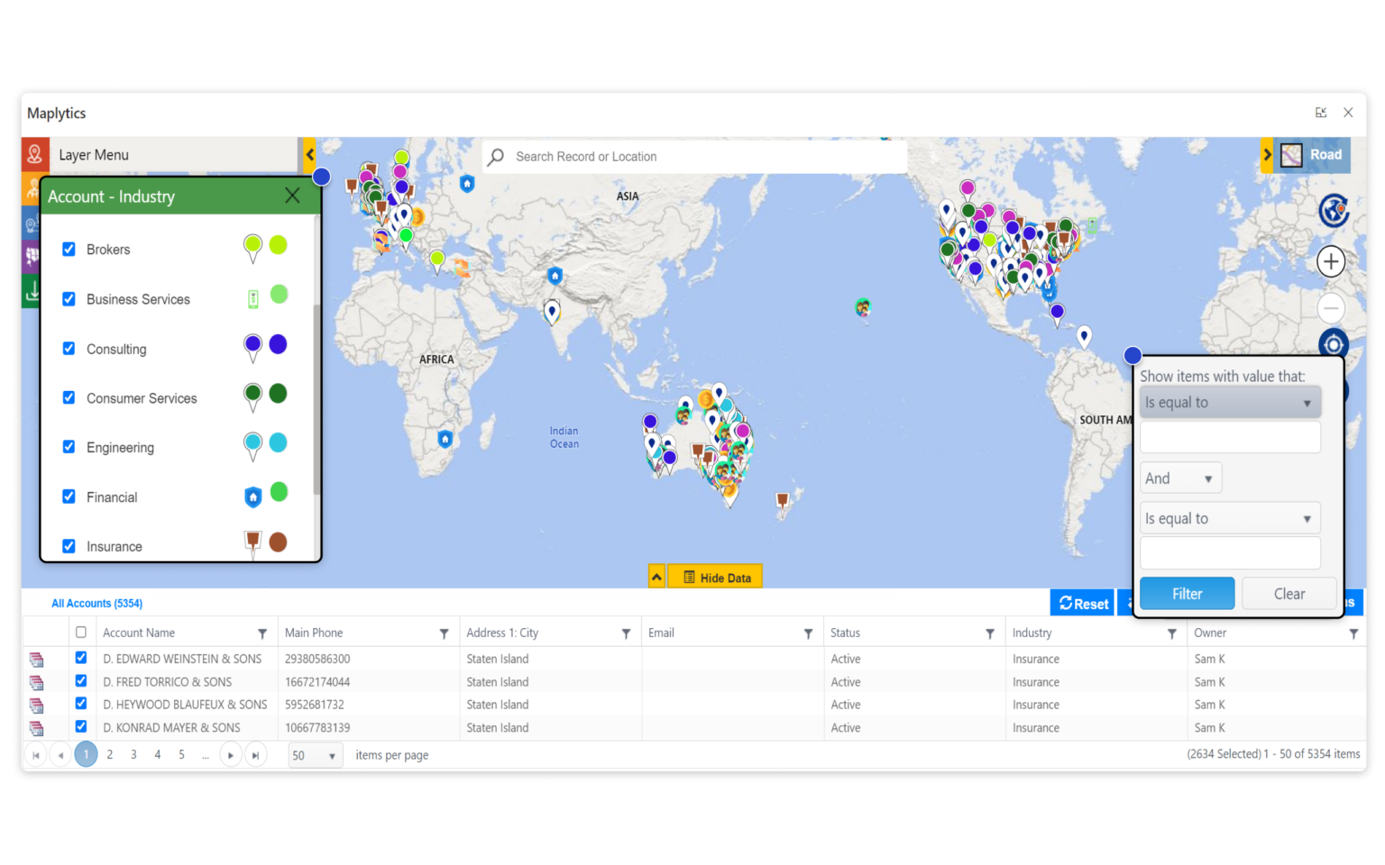The width and height of the screenshot is (1385, 865).
Task: Open the red location pin tool in sidebar
Action: (34, 154)
